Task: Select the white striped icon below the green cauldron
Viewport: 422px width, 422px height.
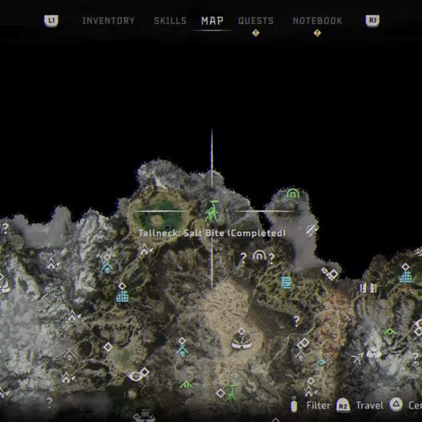Action: pyautogui.click(x=312, y=231)
